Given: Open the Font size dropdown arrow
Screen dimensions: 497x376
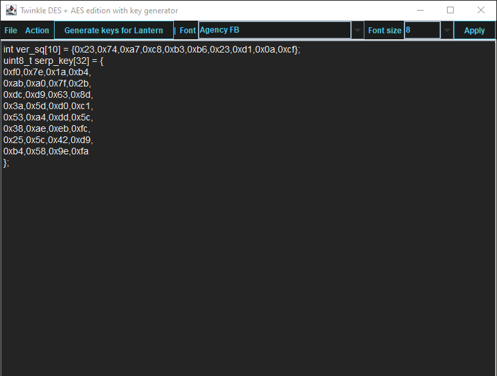Looking at the screenshot, I should 446,31.
